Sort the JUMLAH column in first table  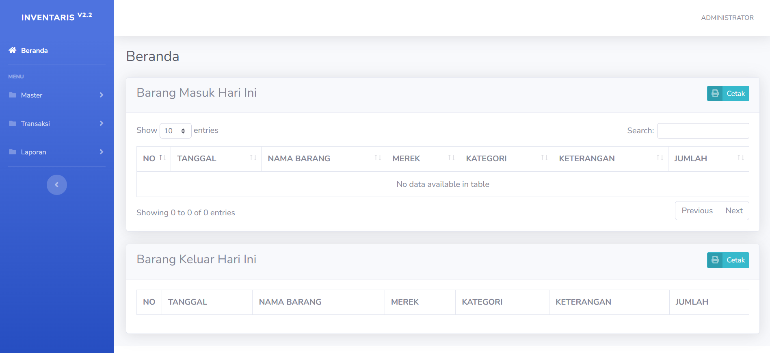tap(740, 158)
